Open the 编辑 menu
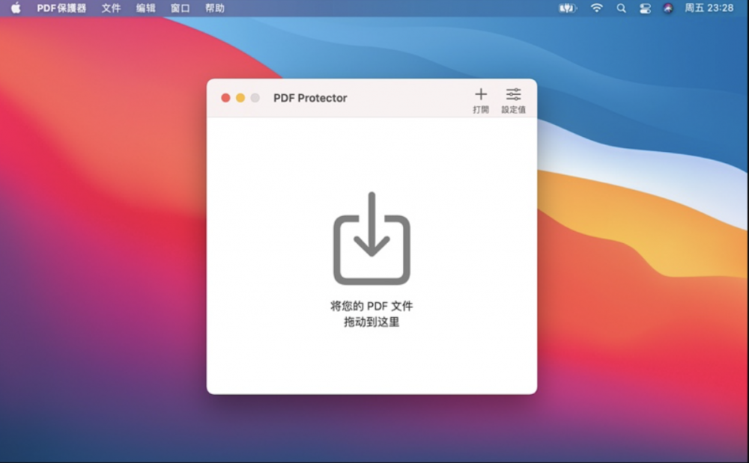The height and width of the screenshot is (463, 749). click(146, 8)
